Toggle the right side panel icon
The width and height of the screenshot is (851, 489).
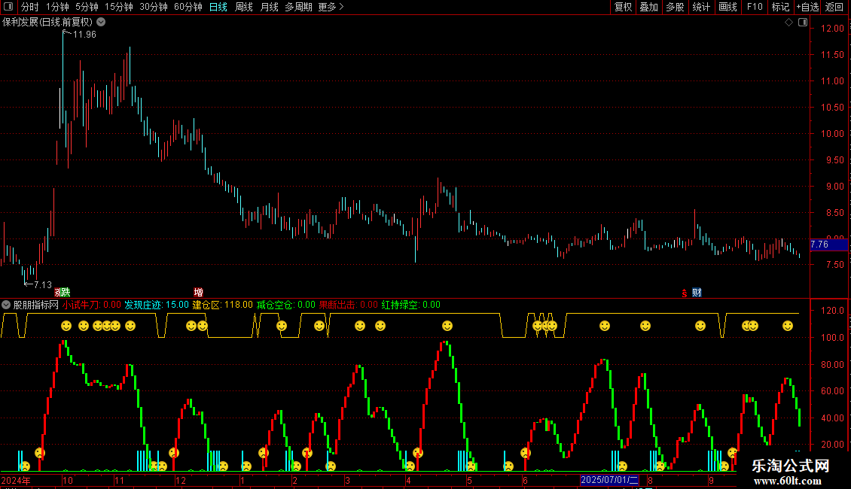coord(803,22)
